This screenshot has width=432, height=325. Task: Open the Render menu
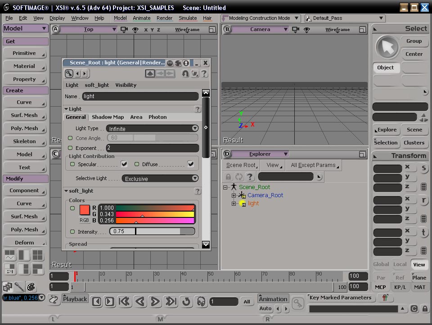[164, 18]
